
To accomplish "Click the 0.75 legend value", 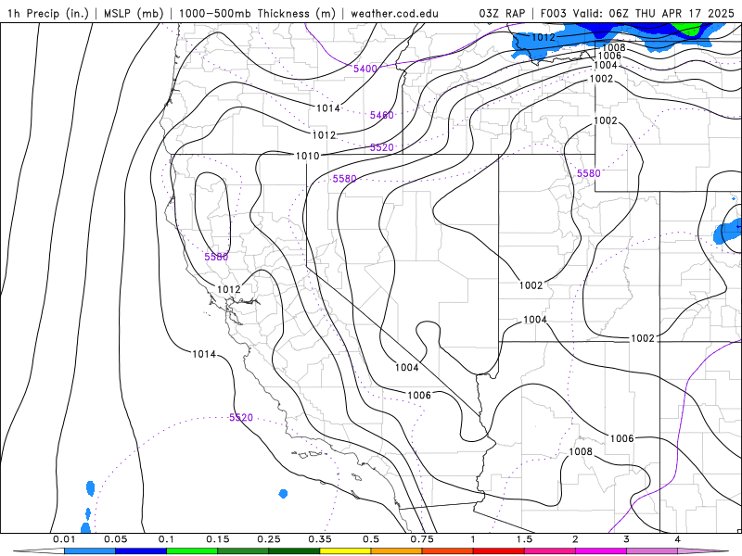I will tap(422, 539).
